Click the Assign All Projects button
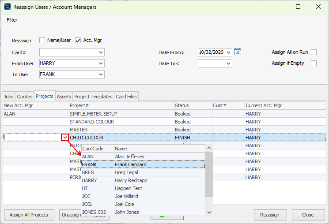329x224 pixels. [29, 215]
